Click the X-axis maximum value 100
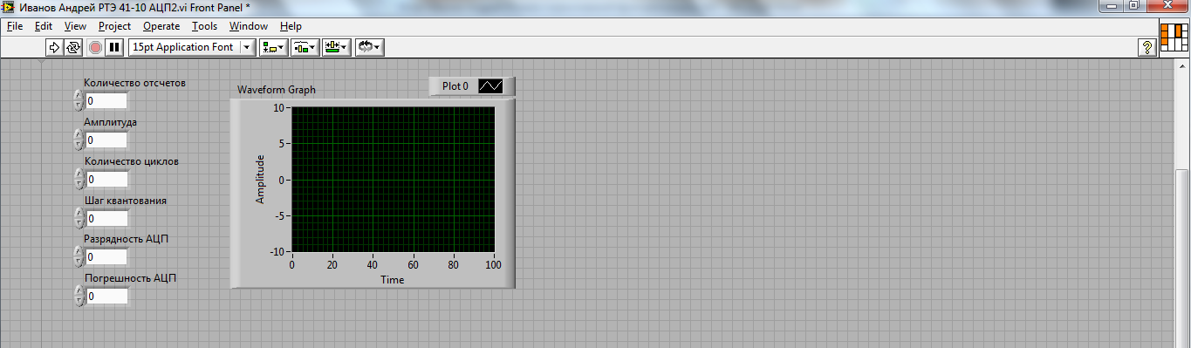Viewport: 1191px width, 348px height. pyautogui.click(x=493, y=264)
